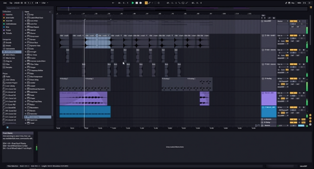Open Analog track All Channels dropdown
Viewport: 314px width, 169px height.
click(283, 82)
